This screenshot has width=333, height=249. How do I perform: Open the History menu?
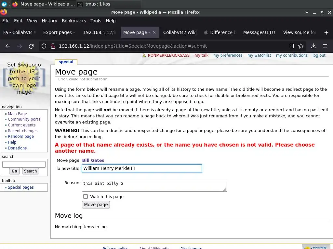click(x=49, y=21)
